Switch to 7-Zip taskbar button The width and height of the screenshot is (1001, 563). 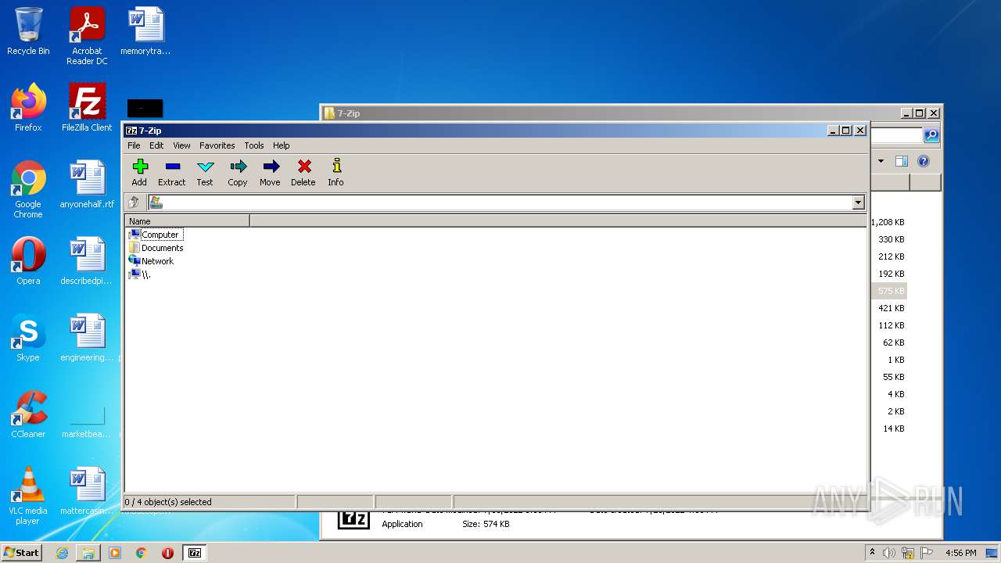[195, 553]
